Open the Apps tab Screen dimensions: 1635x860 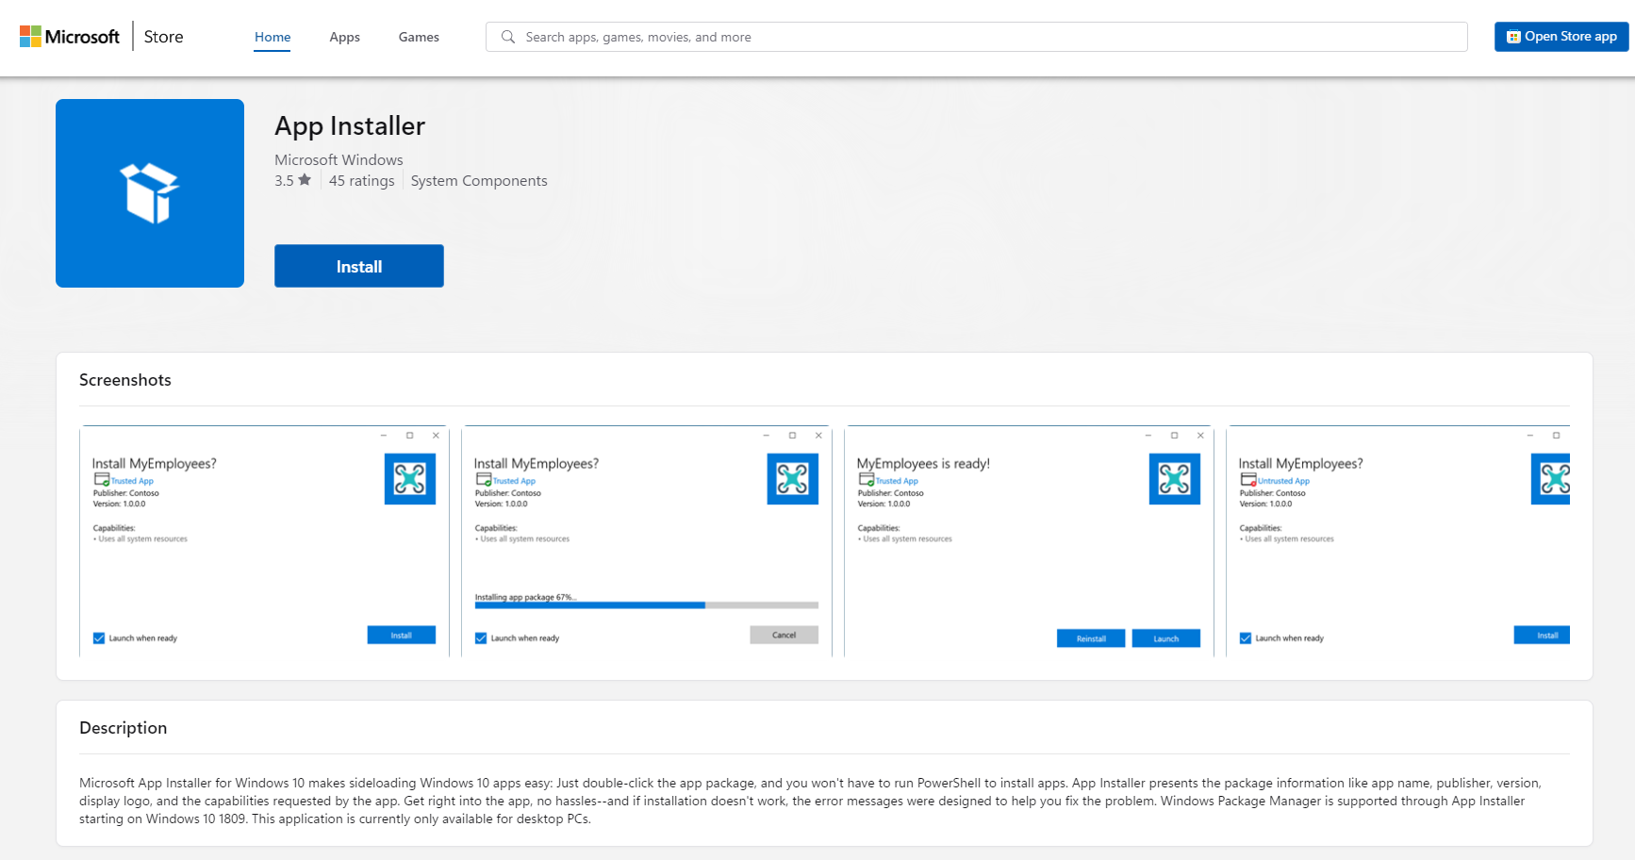[x=344, y=37]
